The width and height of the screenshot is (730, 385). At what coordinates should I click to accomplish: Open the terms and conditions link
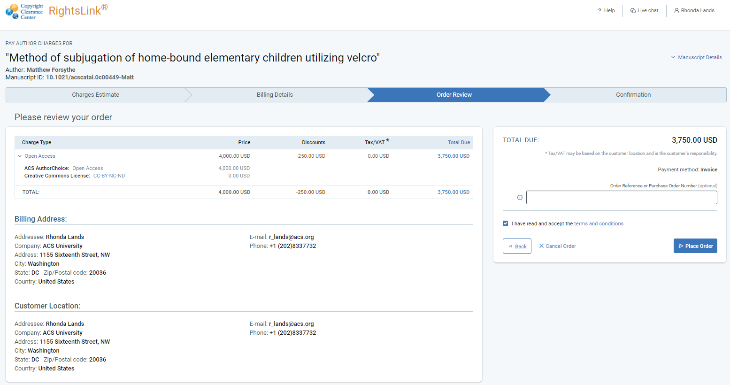coord(599,223)
